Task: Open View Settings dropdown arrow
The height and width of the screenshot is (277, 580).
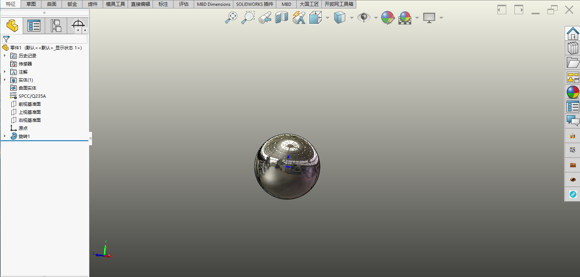Action: point(441,18)
